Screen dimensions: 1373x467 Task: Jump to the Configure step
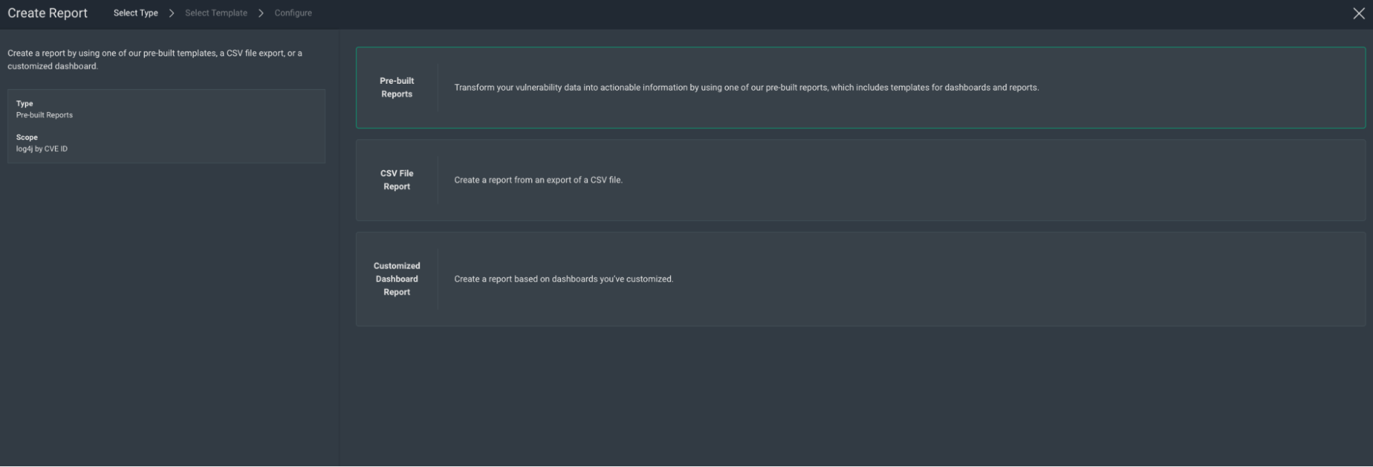pyautogui.click(x=293, y=13)
